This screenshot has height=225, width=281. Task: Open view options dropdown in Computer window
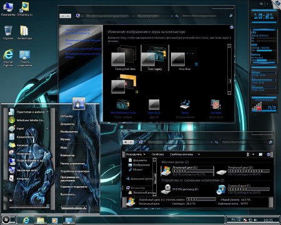(x=254, y=154)
